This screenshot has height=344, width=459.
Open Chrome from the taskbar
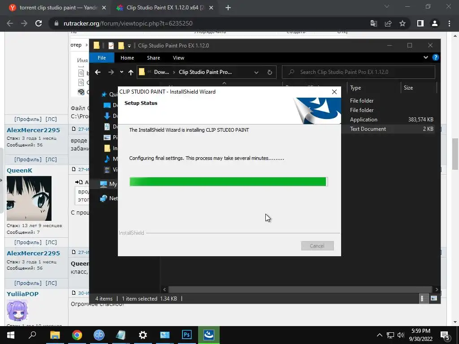click(77, 335)
